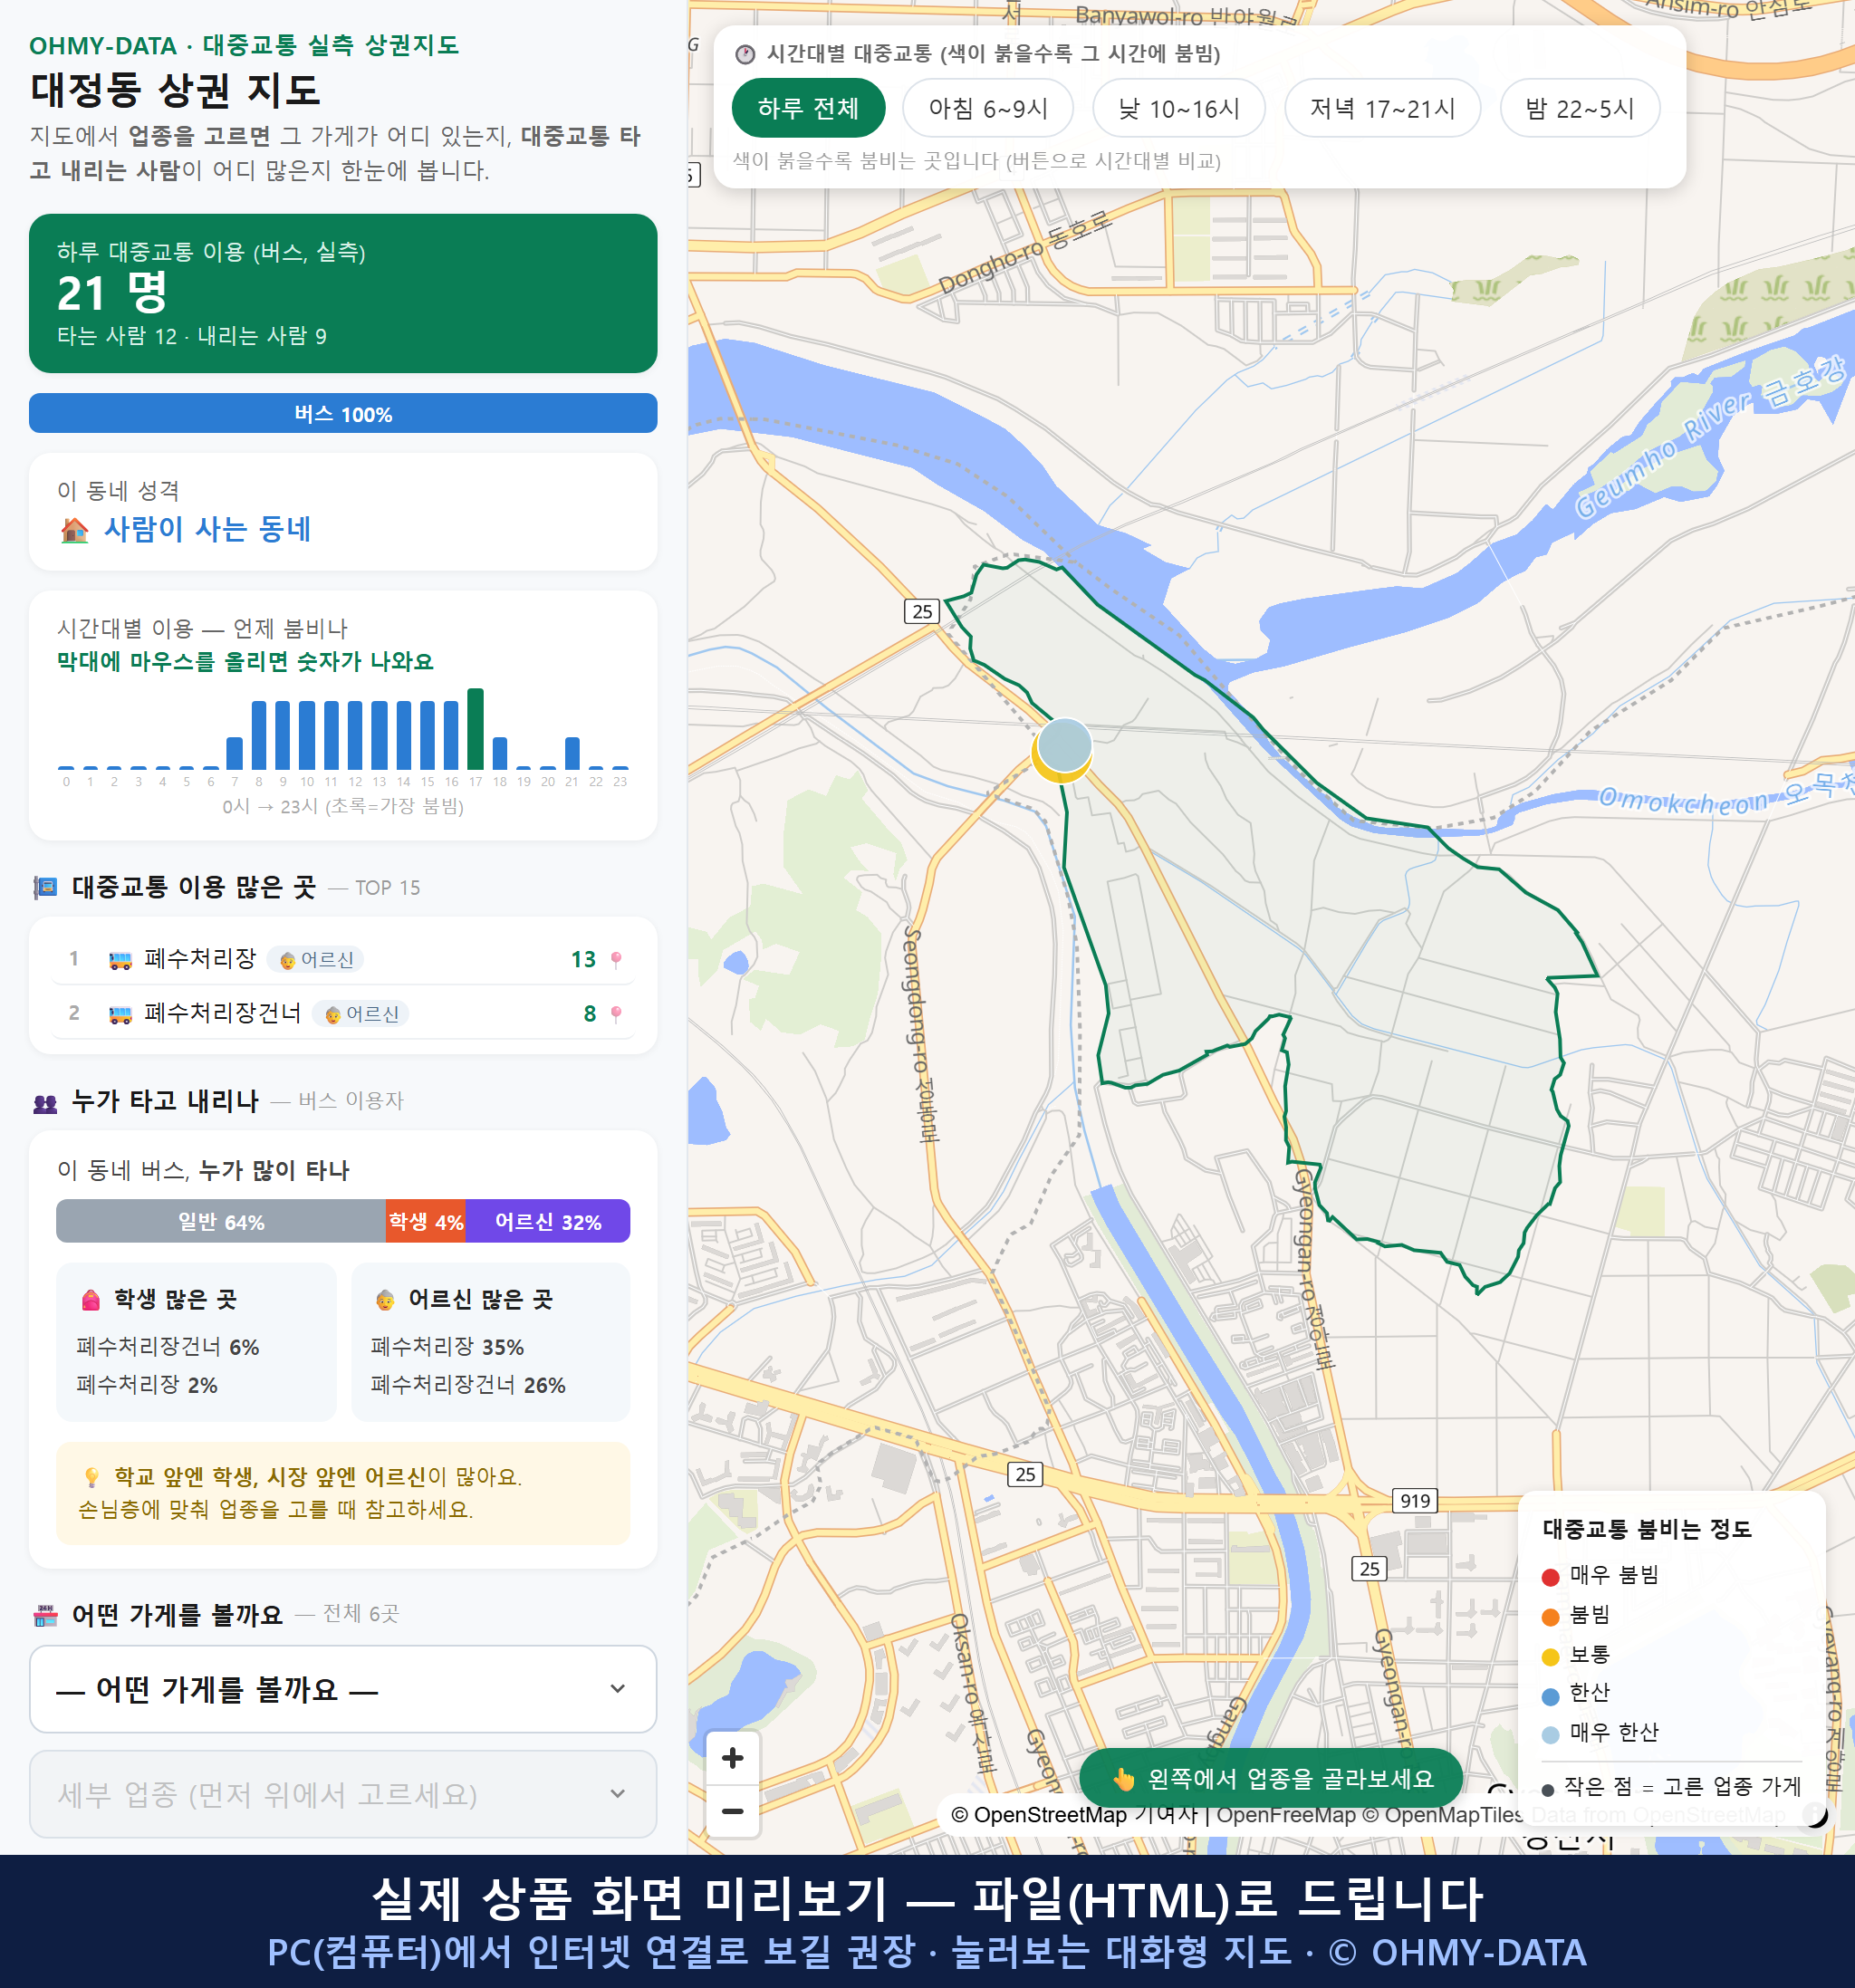
Task: Click the 버스 100% progress bar
Action: [x=343, y=414]
